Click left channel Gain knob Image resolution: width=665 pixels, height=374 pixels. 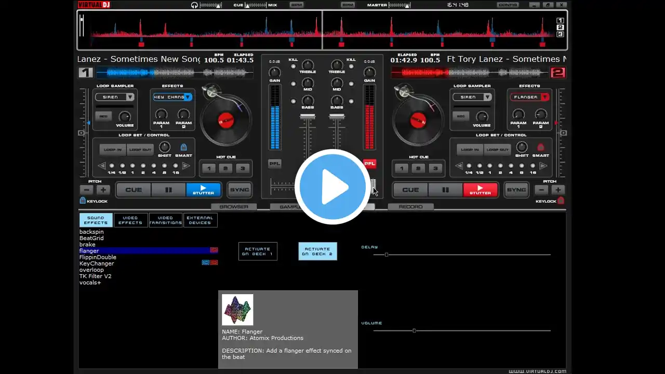pos(274,72)
